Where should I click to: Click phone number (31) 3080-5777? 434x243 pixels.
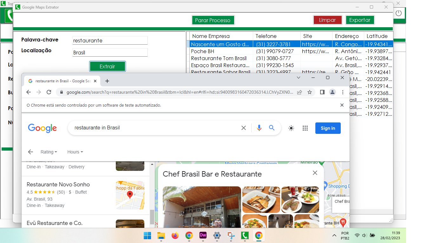[273, 58]
